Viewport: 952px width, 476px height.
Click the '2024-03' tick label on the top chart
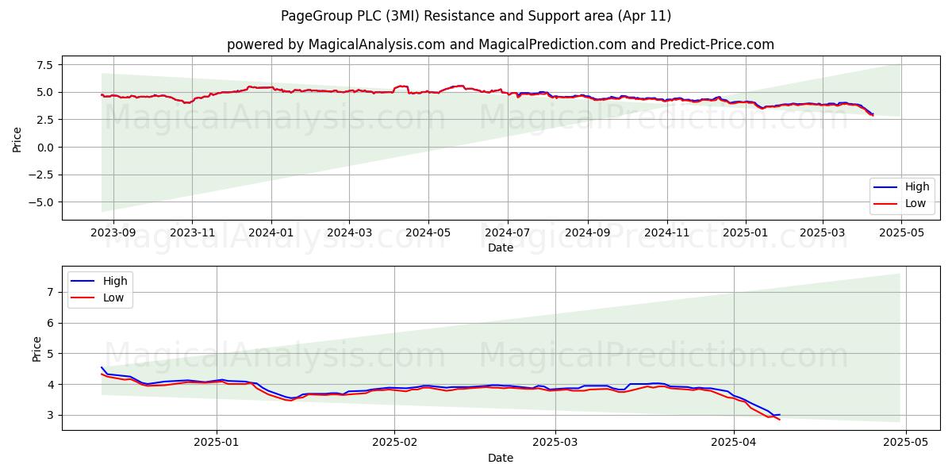click(349, 232)
